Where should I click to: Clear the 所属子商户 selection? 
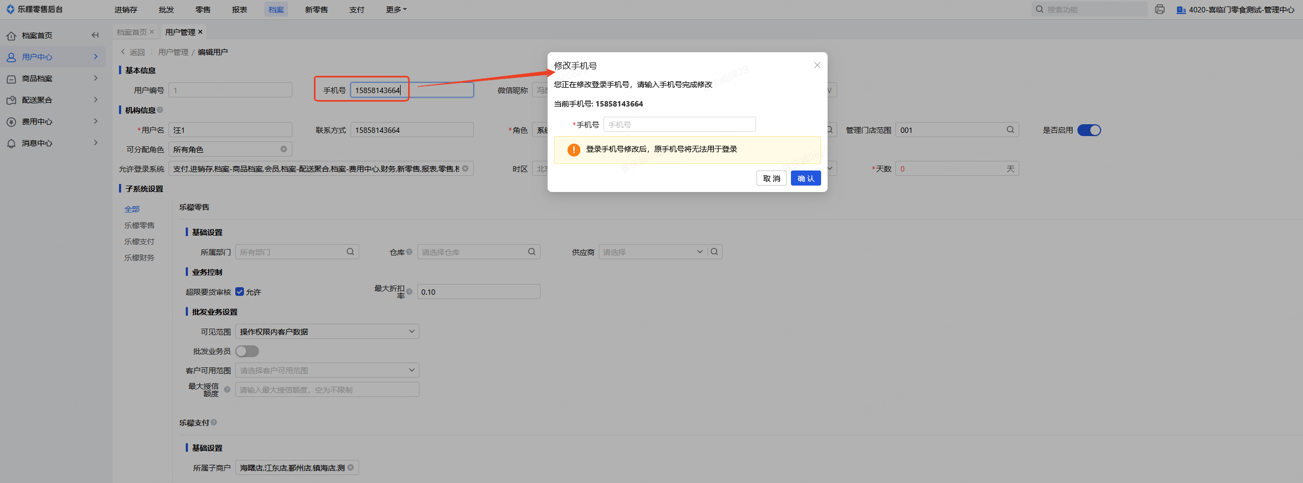click(351, 467)
